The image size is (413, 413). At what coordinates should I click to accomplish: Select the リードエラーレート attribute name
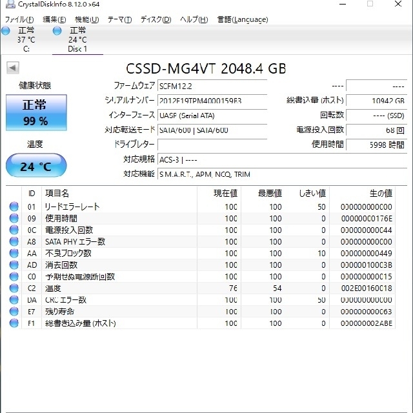click(x=72, y=206)
